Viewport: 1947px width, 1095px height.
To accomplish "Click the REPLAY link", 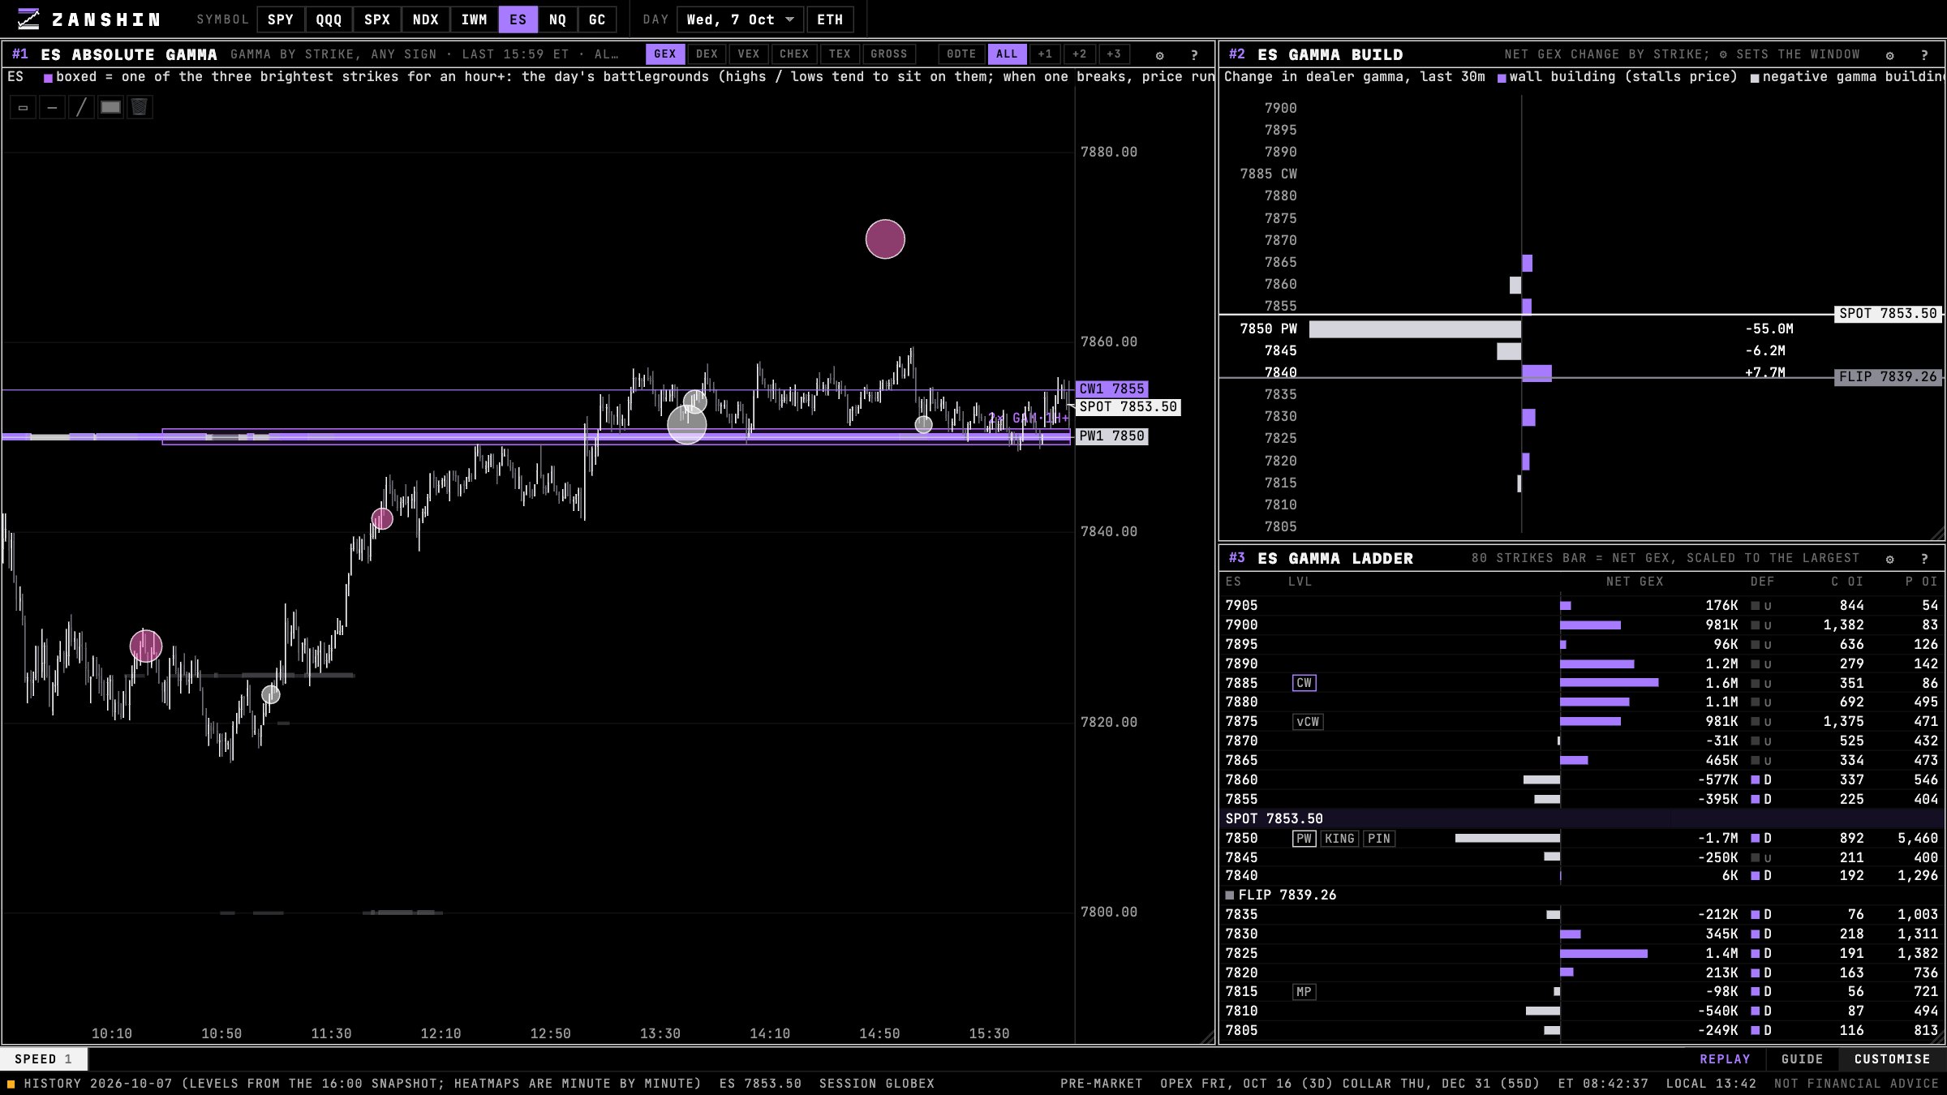I will click(1725, 1059).
